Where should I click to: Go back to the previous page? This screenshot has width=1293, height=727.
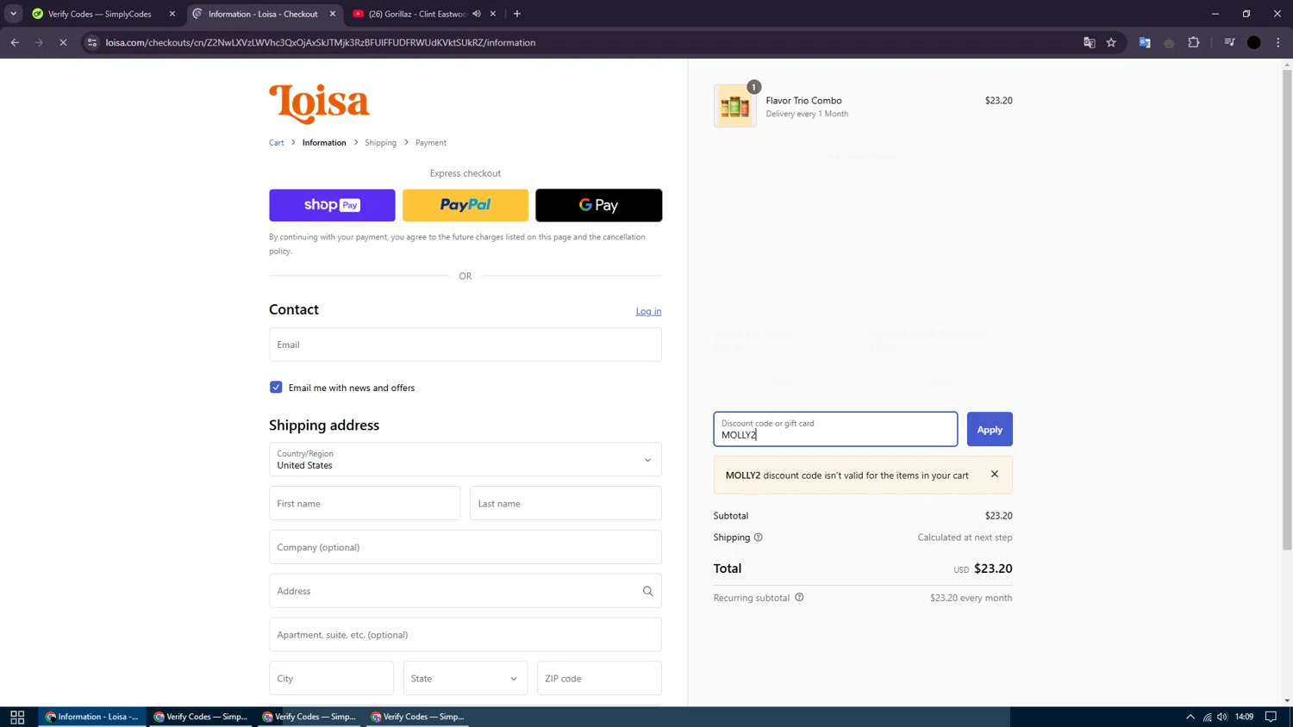coord(15,42)
